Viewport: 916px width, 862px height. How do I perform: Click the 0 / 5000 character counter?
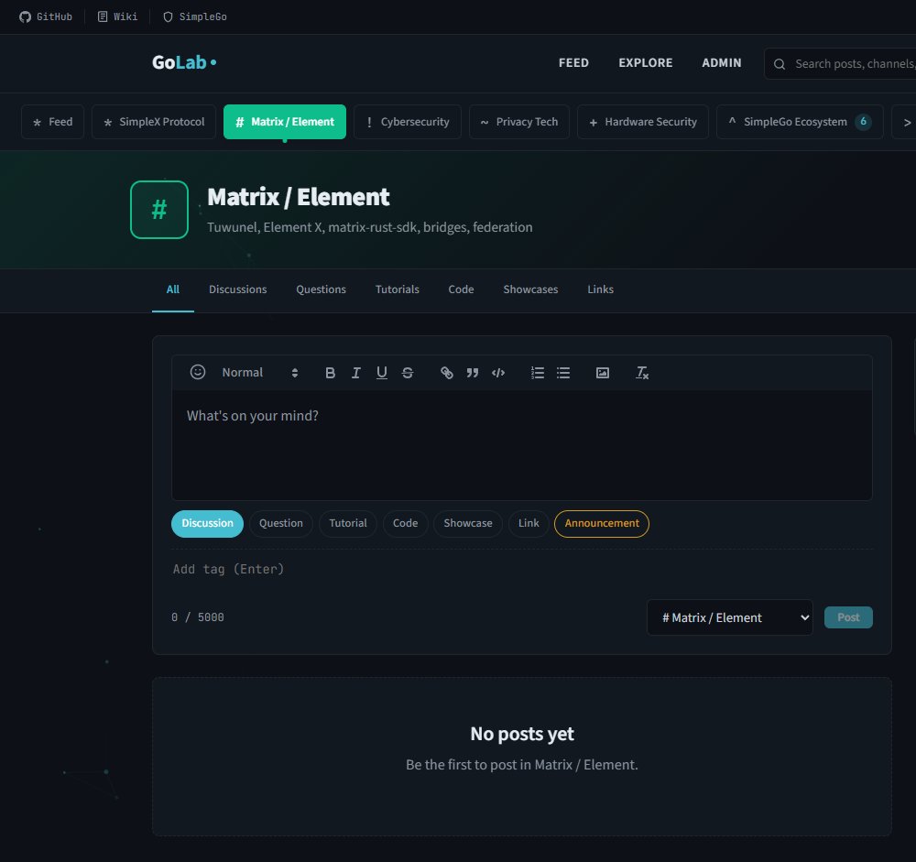point(198,617)
